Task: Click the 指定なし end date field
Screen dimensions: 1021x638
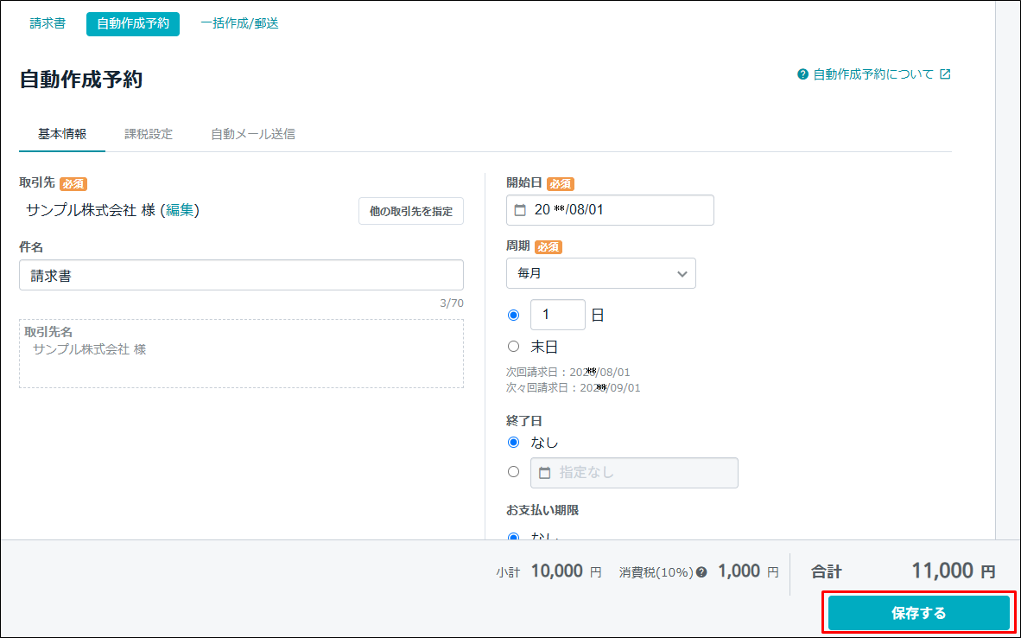Action: (x=634, y=473)
